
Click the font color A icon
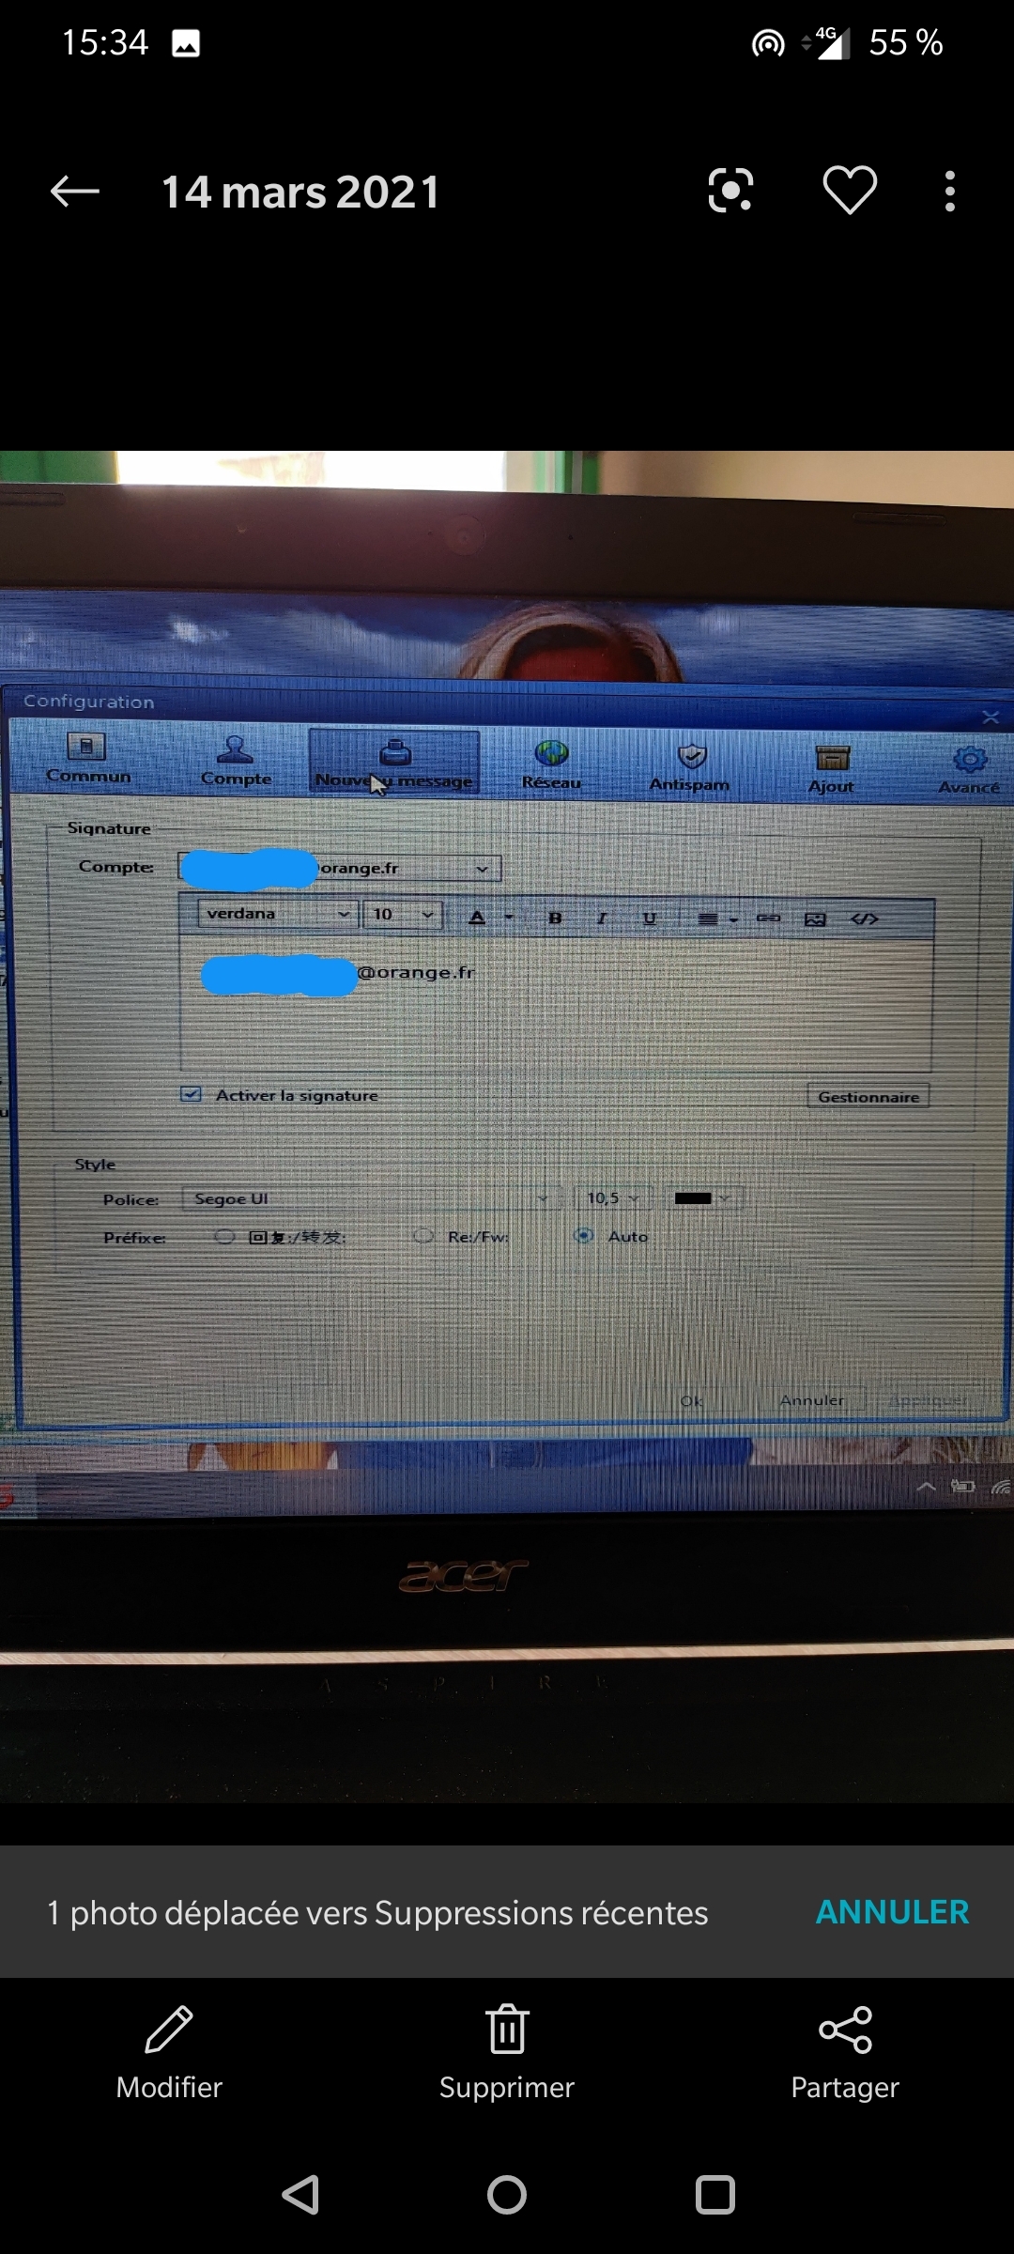coord(477,918)
